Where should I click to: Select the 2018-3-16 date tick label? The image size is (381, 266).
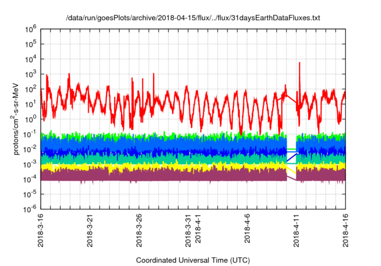(40, 230)
